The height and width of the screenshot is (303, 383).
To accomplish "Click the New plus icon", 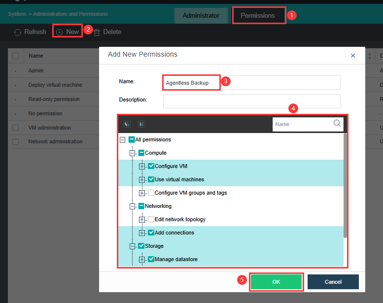I will (x=60, y=32).
